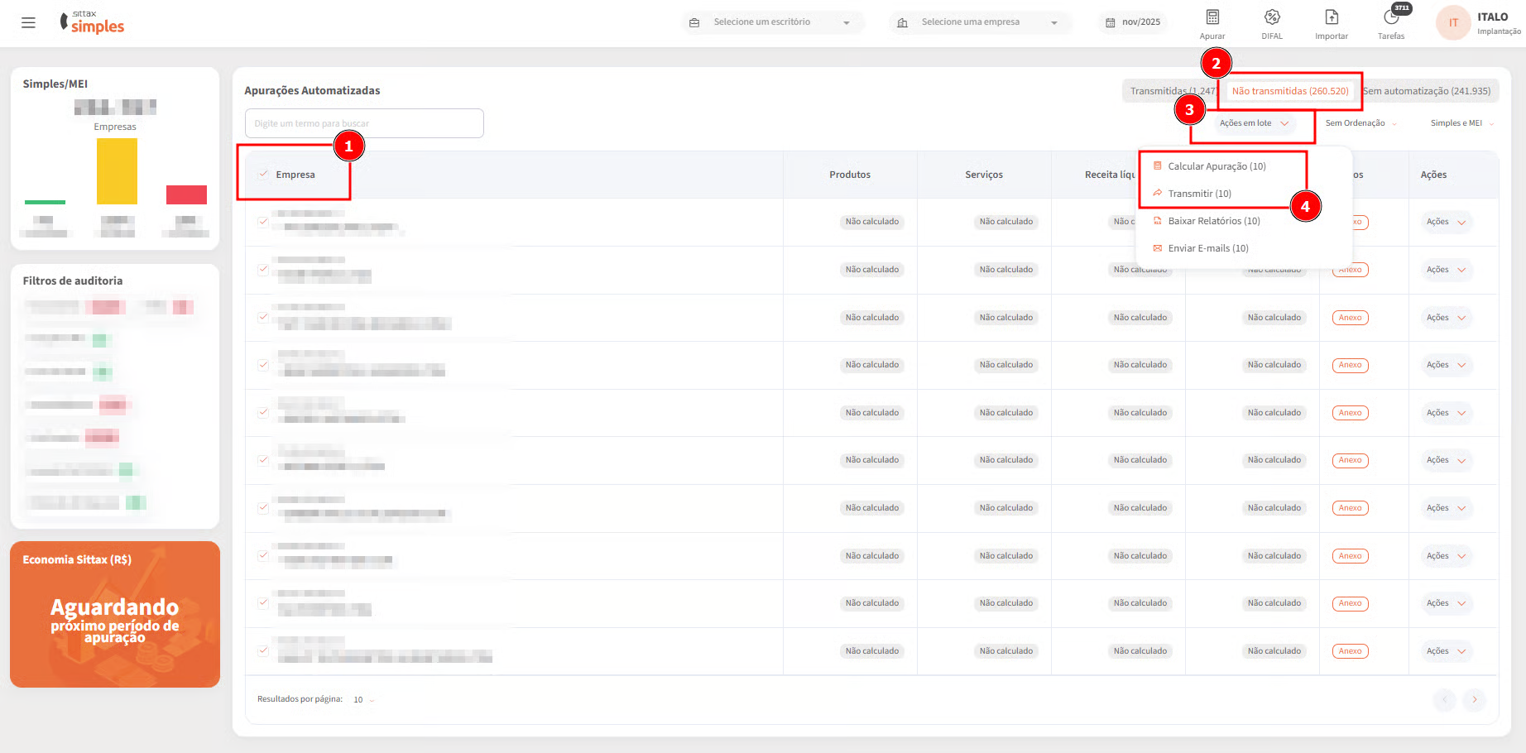Open the DIFAL icon in top bar

coord(1271,18)
